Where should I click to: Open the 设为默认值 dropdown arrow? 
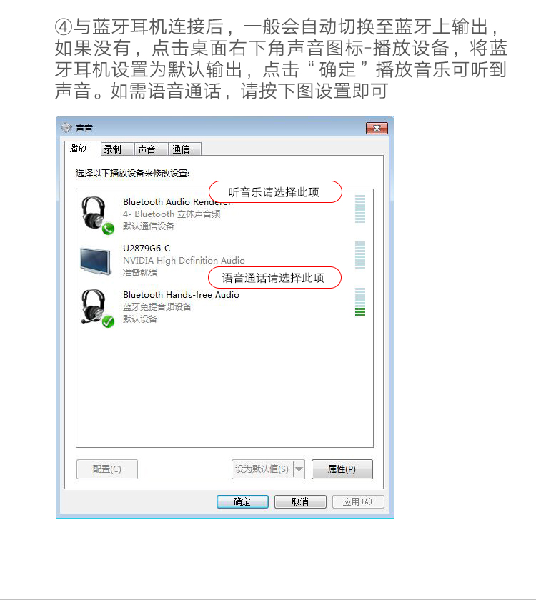pyautogui.click(x=299, y=469)
